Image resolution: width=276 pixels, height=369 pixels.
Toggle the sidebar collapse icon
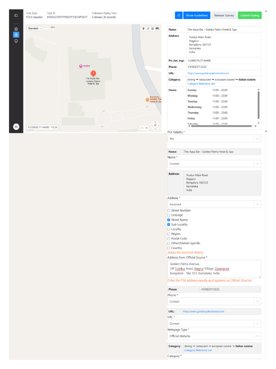(x=16, y=15)
